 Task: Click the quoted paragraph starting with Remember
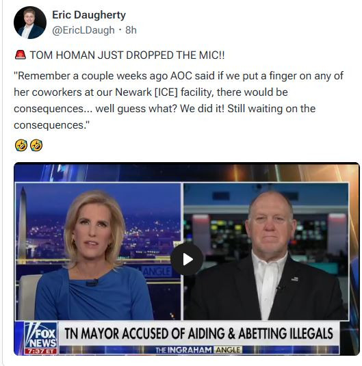[179, 101]
